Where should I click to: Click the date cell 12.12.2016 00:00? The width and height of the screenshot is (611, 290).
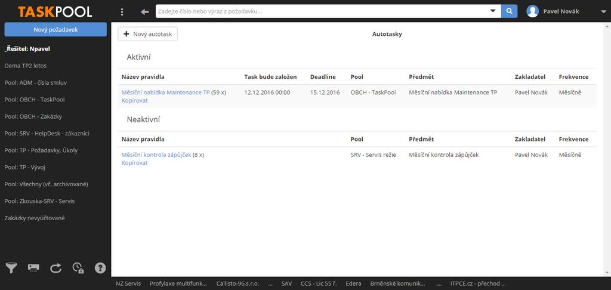coord(267,92)
